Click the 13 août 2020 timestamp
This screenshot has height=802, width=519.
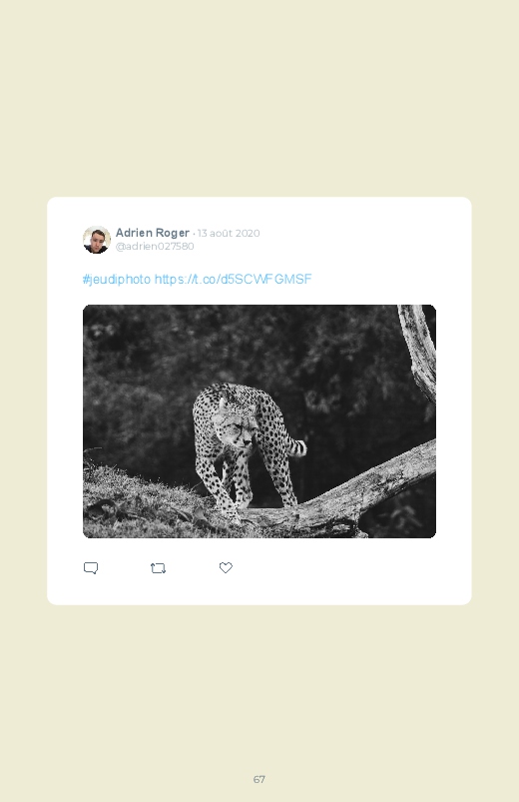(x=229, y=234)
